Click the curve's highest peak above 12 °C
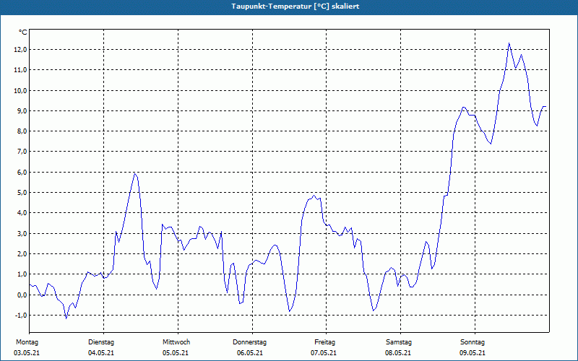578x361 pixels. coord(509,43)
